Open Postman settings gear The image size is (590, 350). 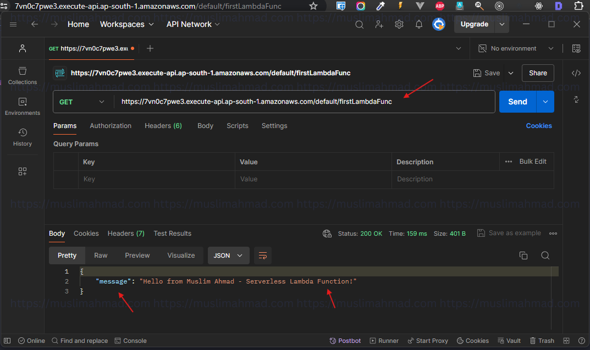point(399,24)
